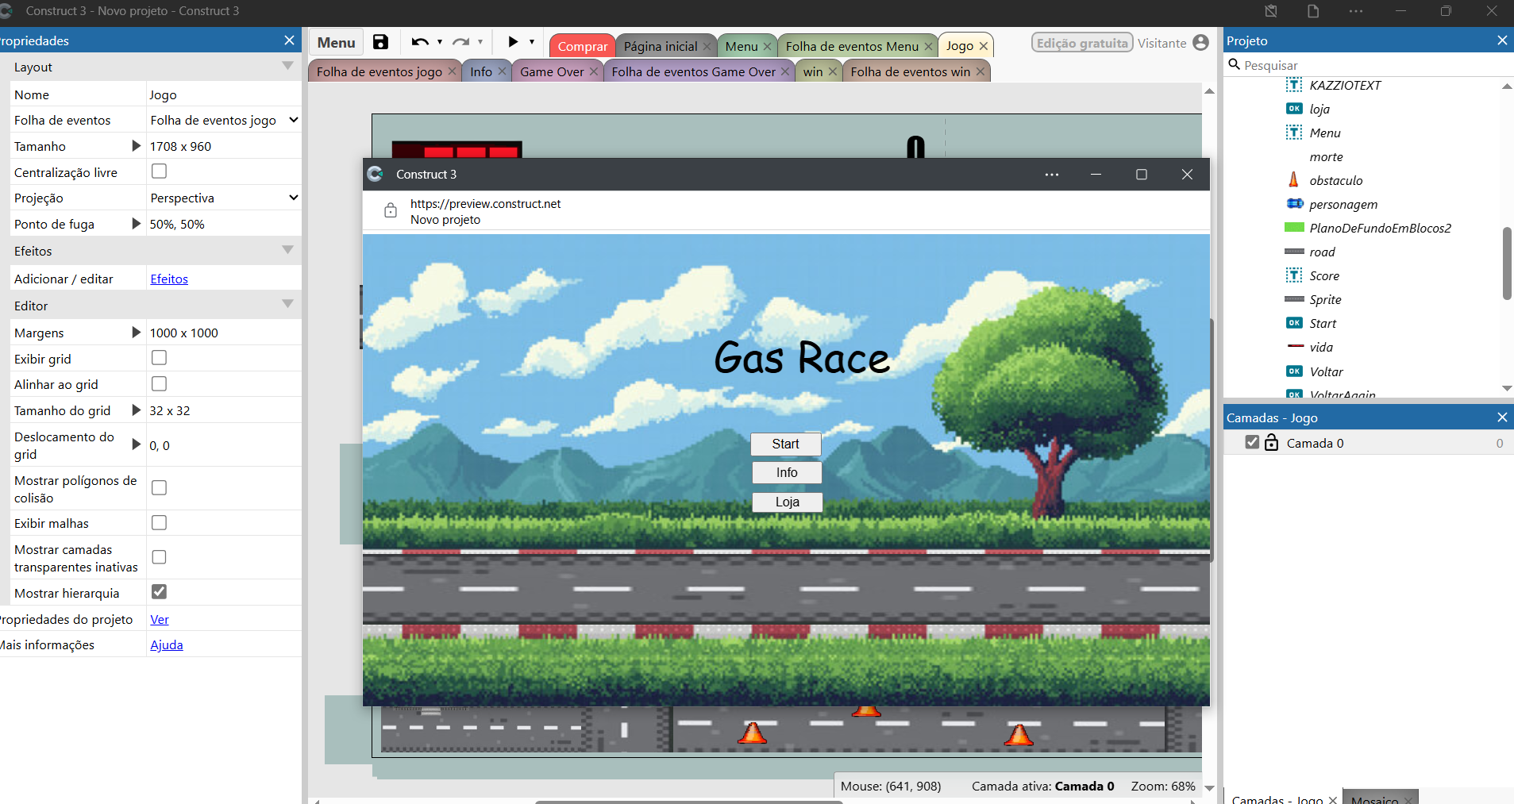Viewport: 1514px width, 804px height.
Task: Toggle lock icon on Camada 0 layer
Action: pos(1271,443)
